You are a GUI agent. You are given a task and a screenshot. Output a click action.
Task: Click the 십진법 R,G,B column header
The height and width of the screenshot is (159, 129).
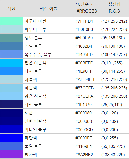114,9
